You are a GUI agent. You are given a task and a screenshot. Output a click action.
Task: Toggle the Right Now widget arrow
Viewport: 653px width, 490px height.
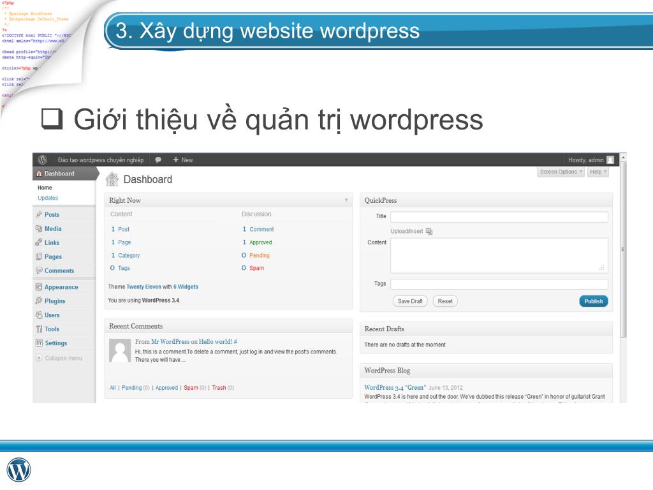tap(346, 200)
